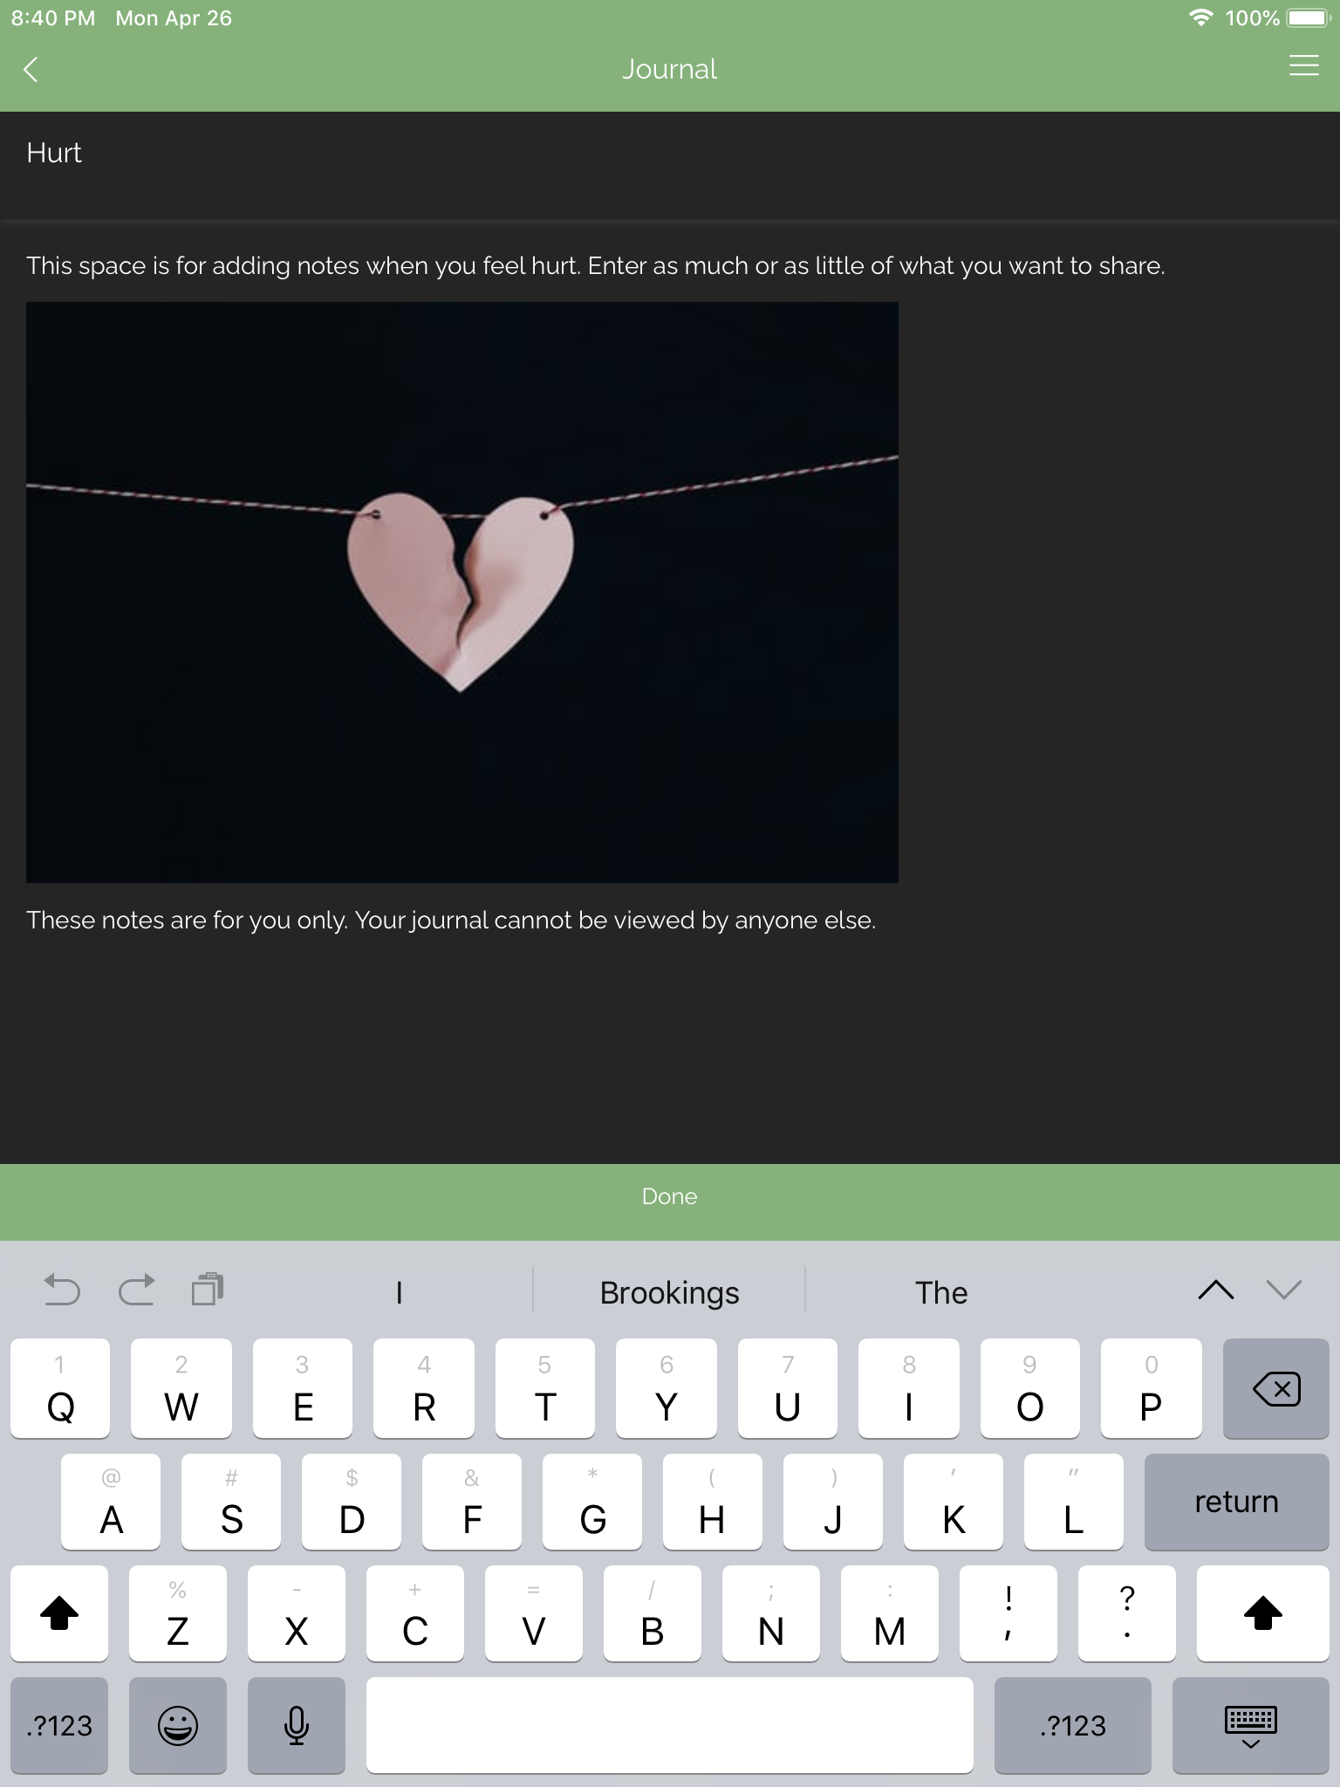Viewport: 1340px width, 1787px height.
Task: Jump to next field with down chevron
Action: 1284,1291
